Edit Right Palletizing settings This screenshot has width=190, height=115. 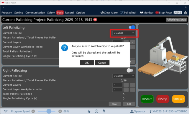pyautogui.click(x=129, y=104)
